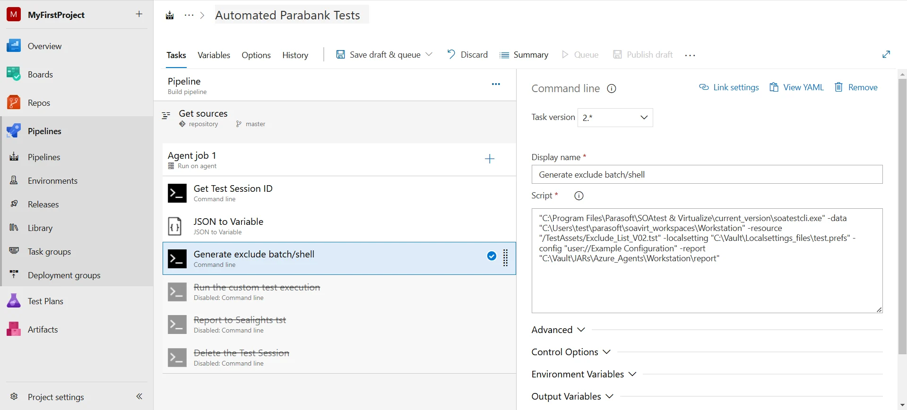Screen dimensions: 907x410
Task: Click the Library books icon
Action: pyautogui.click(x=14, y=228)
